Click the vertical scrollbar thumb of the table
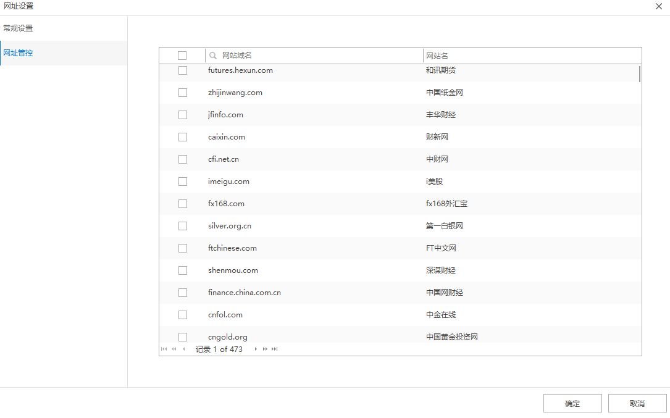Image resolution: width=670 pixels, height=418 pixels. [639, 73]
